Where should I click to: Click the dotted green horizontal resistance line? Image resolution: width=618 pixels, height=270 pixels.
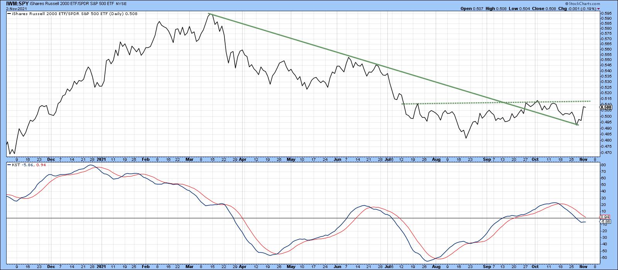(496, 102)
